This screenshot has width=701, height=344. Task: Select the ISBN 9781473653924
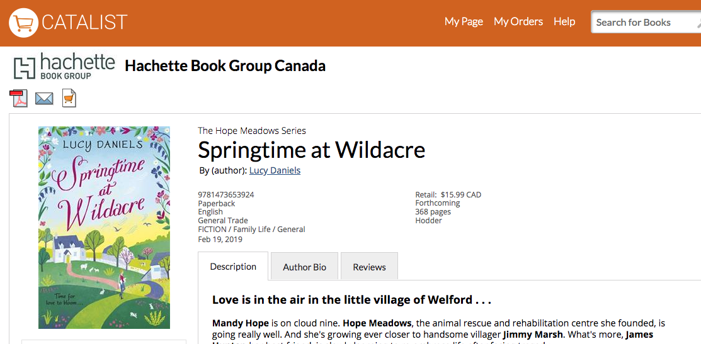click(x=226, y=195)
